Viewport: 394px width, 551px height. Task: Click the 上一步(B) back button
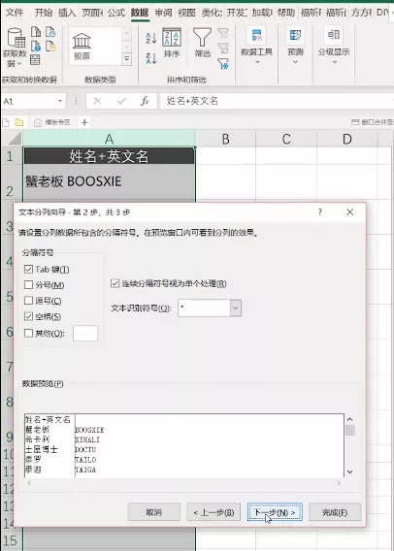[213, 512]
